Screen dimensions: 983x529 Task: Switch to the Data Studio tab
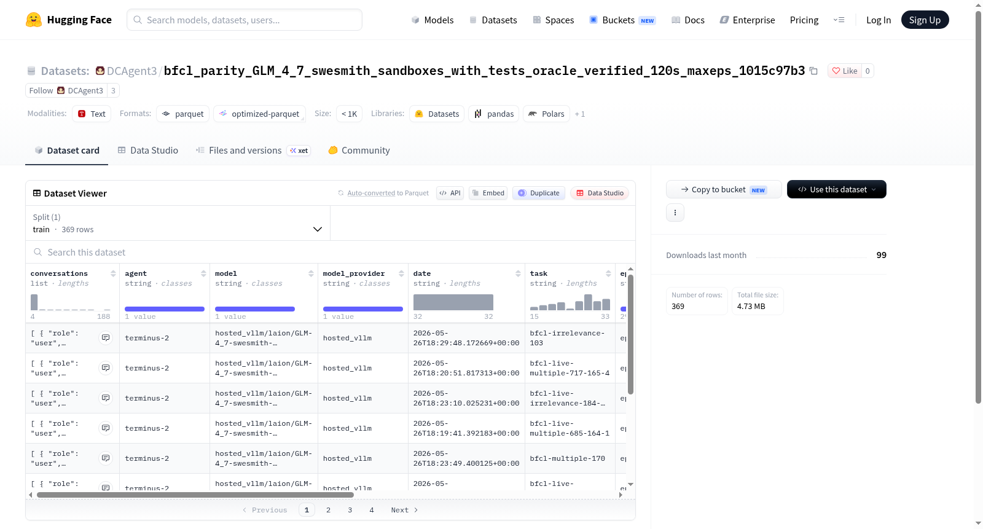tap(148, 150)
